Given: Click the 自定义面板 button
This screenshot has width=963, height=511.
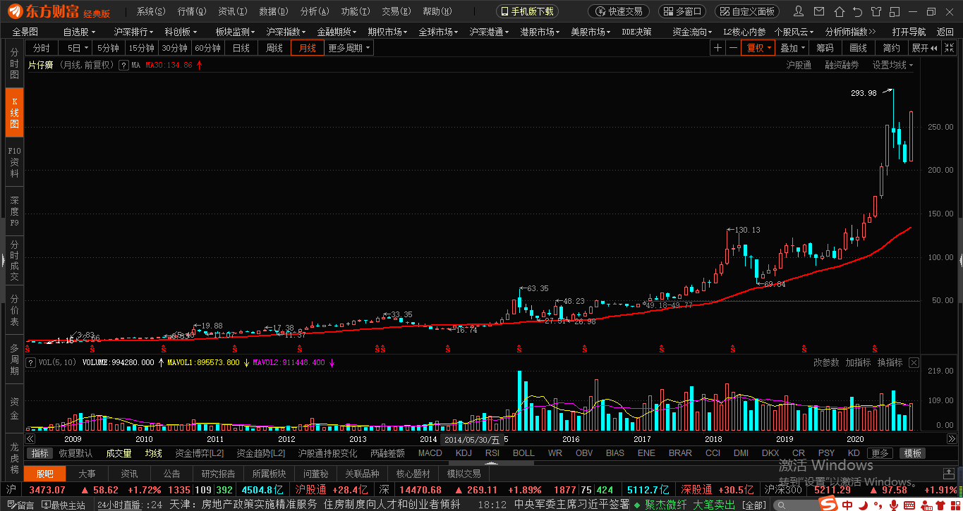Looking at the screenshot, I should pyautogui.click(x=747, y=11).
